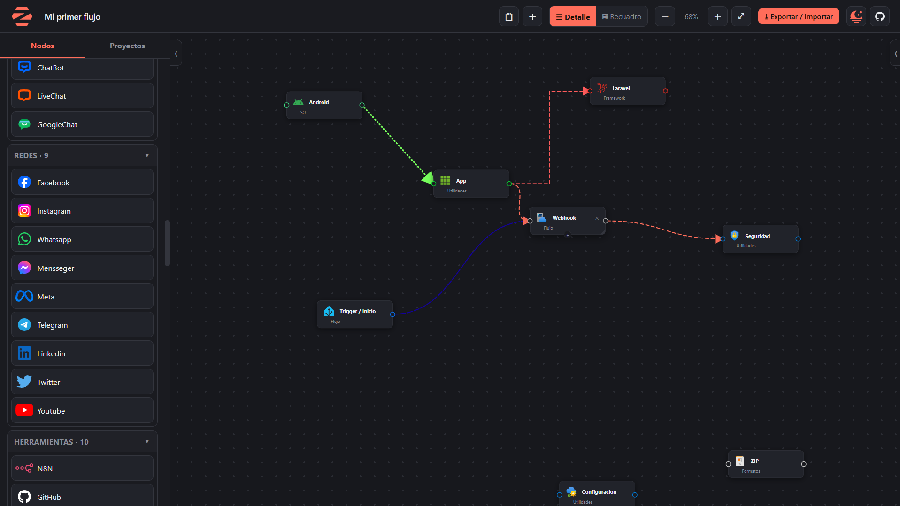This screenshot has height=506, width=900.
Task: Click the Linkedin logo icon
Action: click(x=24, y=353)
